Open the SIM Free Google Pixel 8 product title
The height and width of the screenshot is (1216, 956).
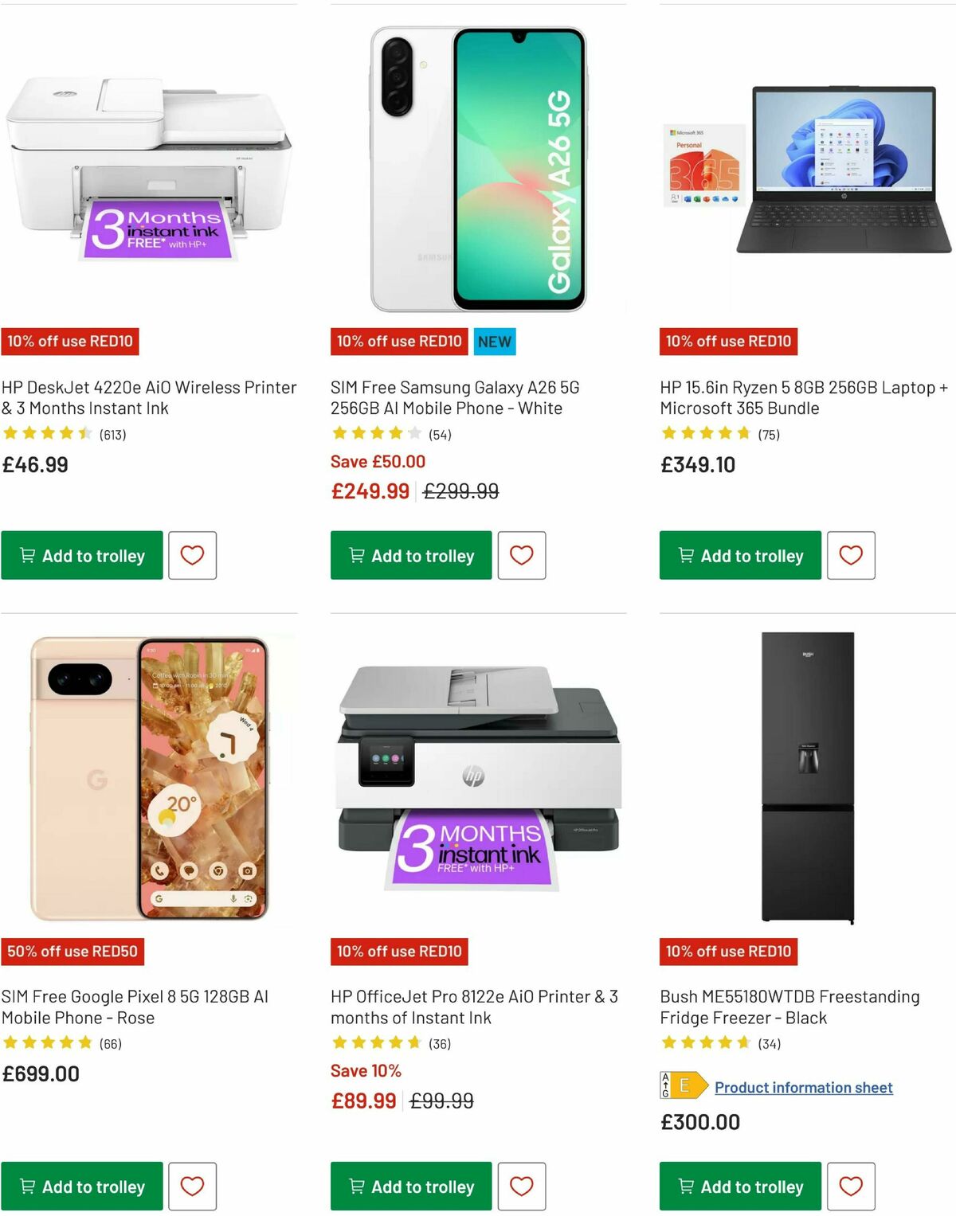(135, 1006)
